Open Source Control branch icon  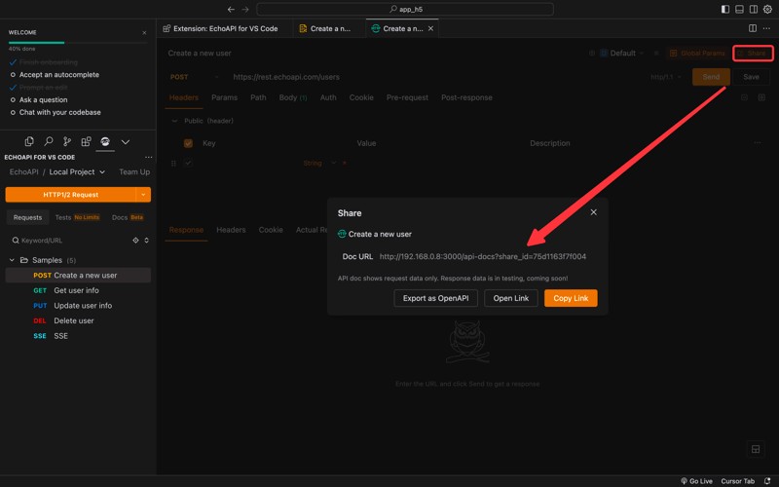67,141
